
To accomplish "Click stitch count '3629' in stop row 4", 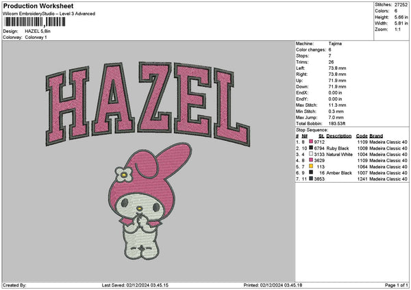I will (x=319, y=161).
